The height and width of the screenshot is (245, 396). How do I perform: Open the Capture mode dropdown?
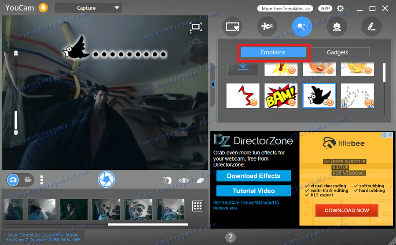88,8
